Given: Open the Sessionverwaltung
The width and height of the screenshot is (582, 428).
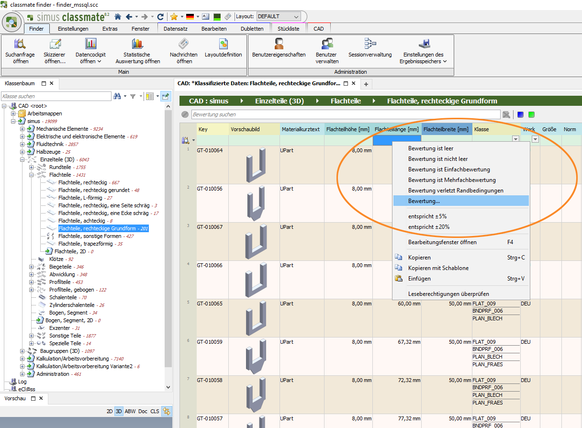Looking at the screenshot, I should click(x=370, y=48).
